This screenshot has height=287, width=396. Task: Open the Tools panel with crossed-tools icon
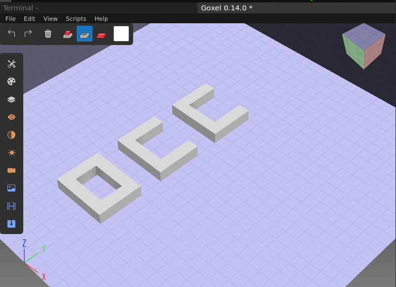pos(11,64)
